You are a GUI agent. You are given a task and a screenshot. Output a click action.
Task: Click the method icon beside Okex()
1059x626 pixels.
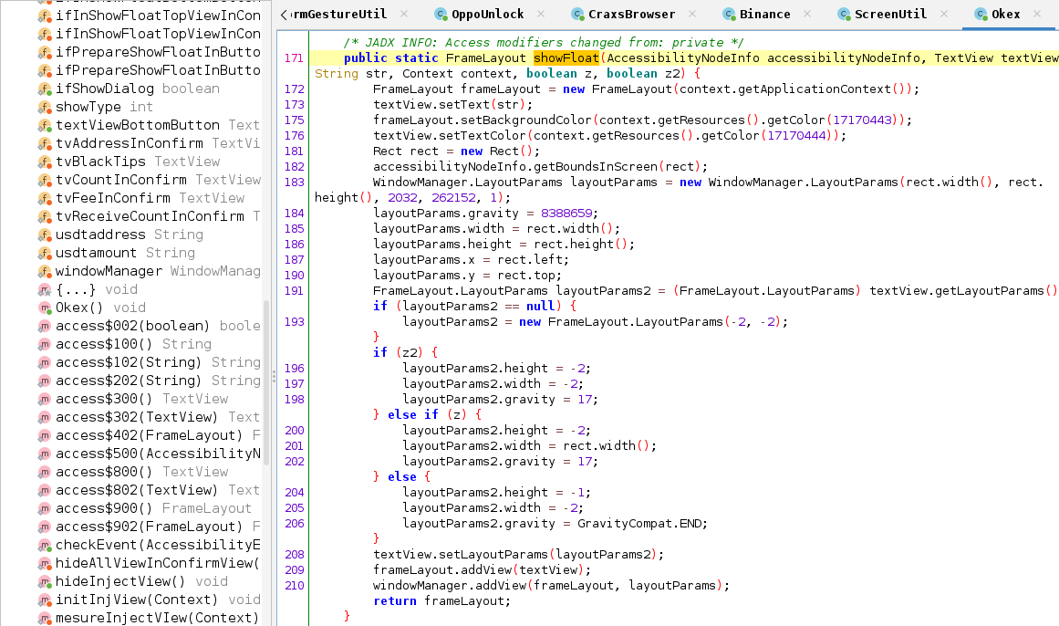(x=45, y=308)
